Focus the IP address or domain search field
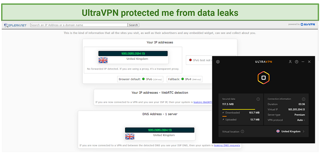320x159 pixels. (x=79, y=25)
